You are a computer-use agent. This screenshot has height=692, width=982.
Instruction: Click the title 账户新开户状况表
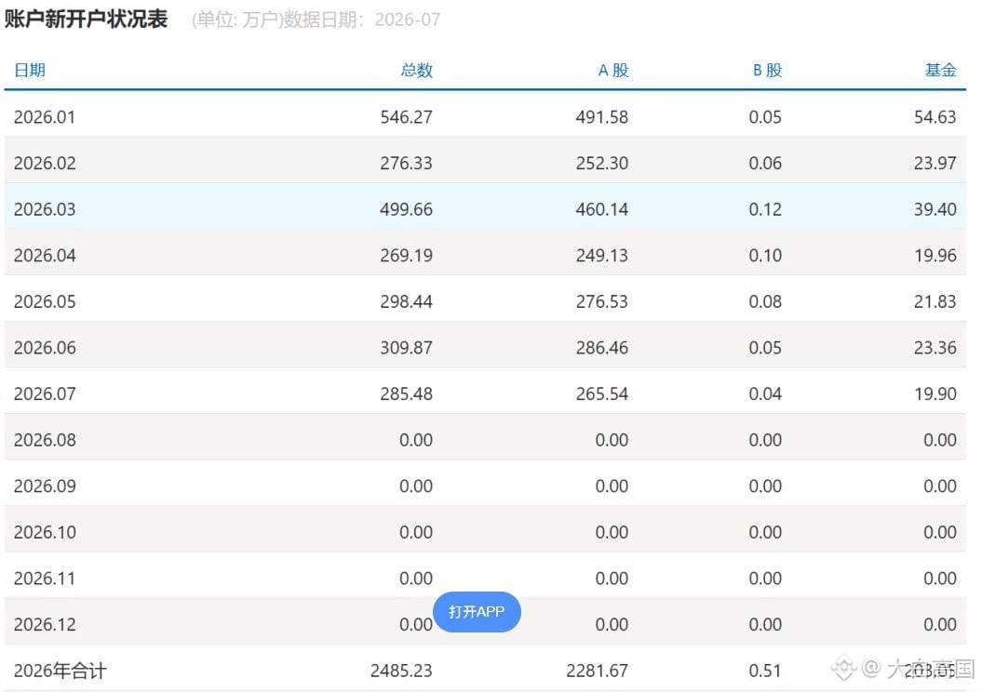(86, 19)
